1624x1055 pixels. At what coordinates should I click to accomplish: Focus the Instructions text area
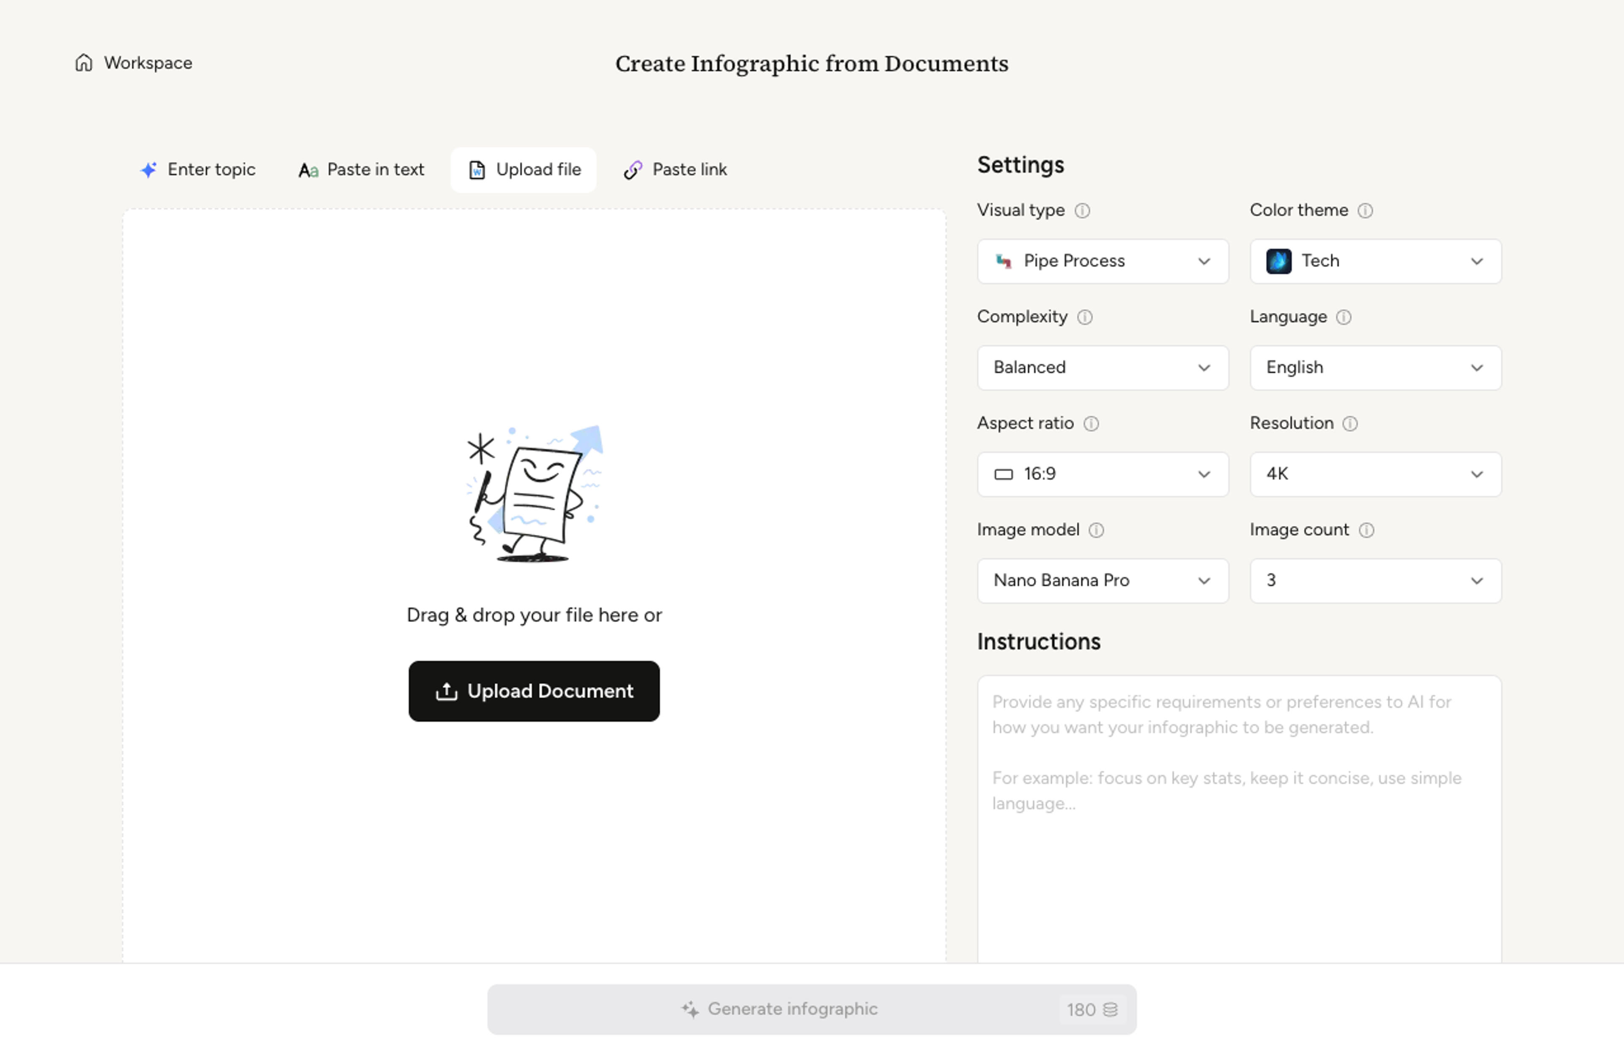point(1239,818)
